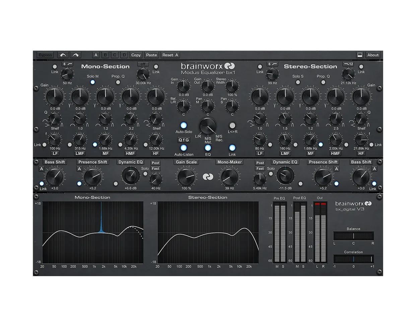Toggle Prop. Q in the Stereo-Section
This screenshot has height=328, width=418.
[323, 82]
